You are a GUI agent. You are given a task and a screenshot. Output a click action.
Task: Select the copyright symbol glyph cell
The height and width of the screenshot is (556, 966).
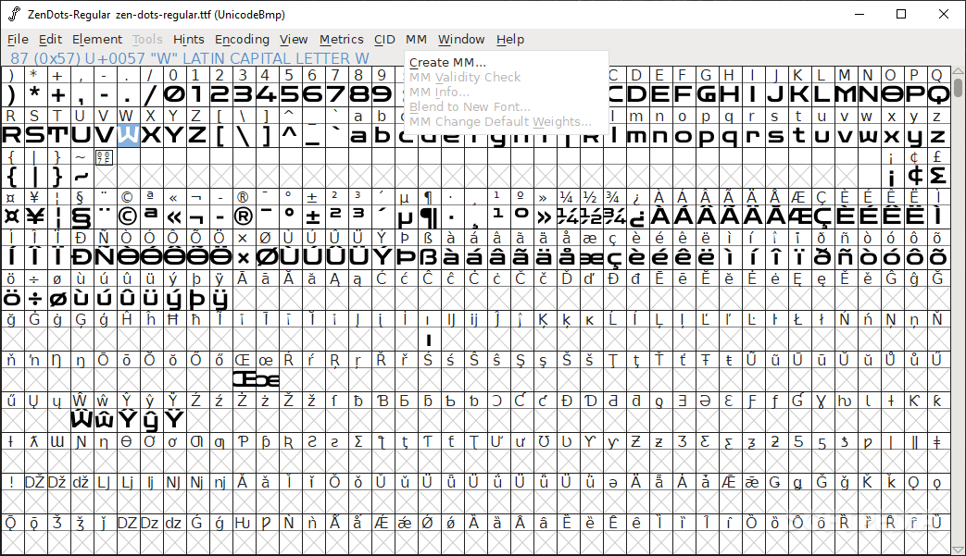coord(127,216)
